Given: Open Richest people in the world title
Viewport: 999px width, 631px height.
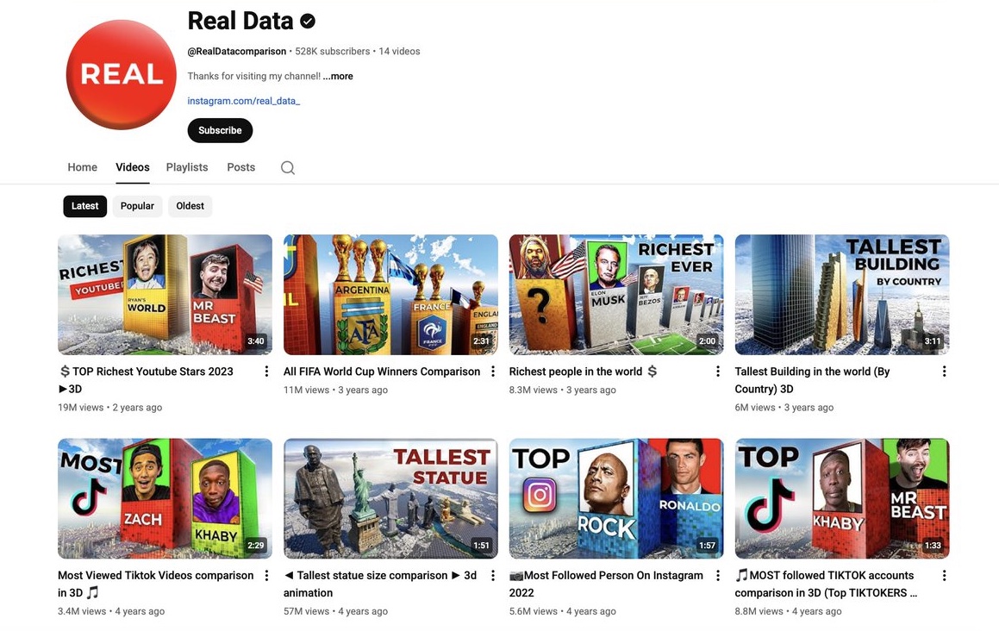Looking at the screenshot, I should (583, 372).
